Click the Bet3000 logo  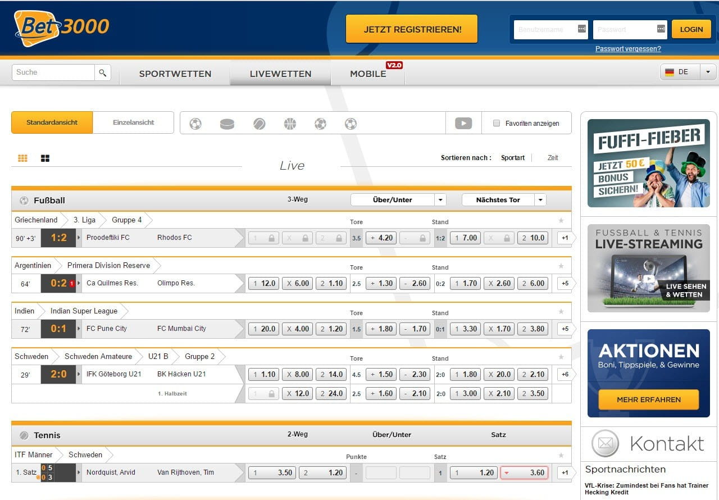click(62, 28)
